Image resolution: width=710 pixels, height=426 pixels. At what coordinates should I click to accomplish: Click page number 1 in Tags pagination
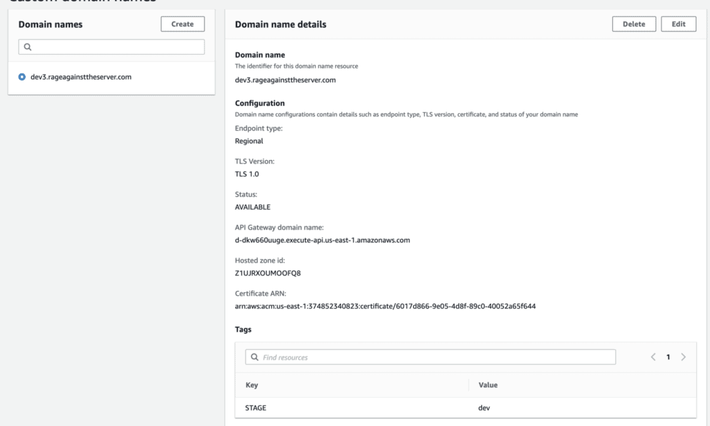(x=668, y=357)
